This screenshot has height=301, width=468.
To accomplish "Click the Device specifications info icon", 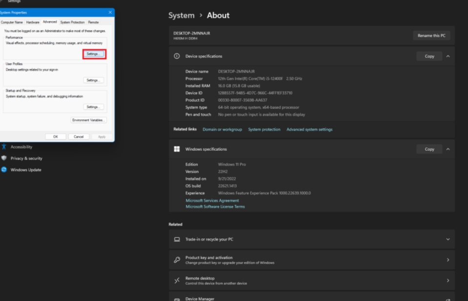I will tap(177, 56).
